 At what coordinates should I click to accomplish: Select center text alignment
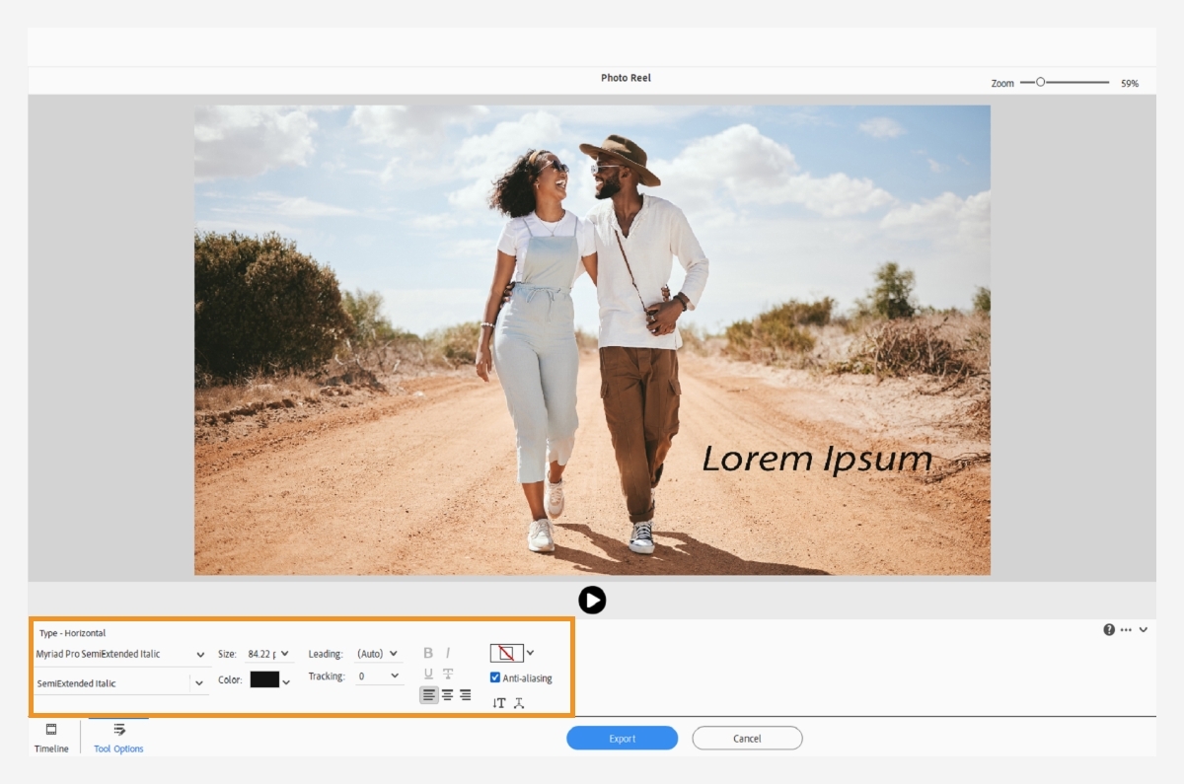[448, 694]
